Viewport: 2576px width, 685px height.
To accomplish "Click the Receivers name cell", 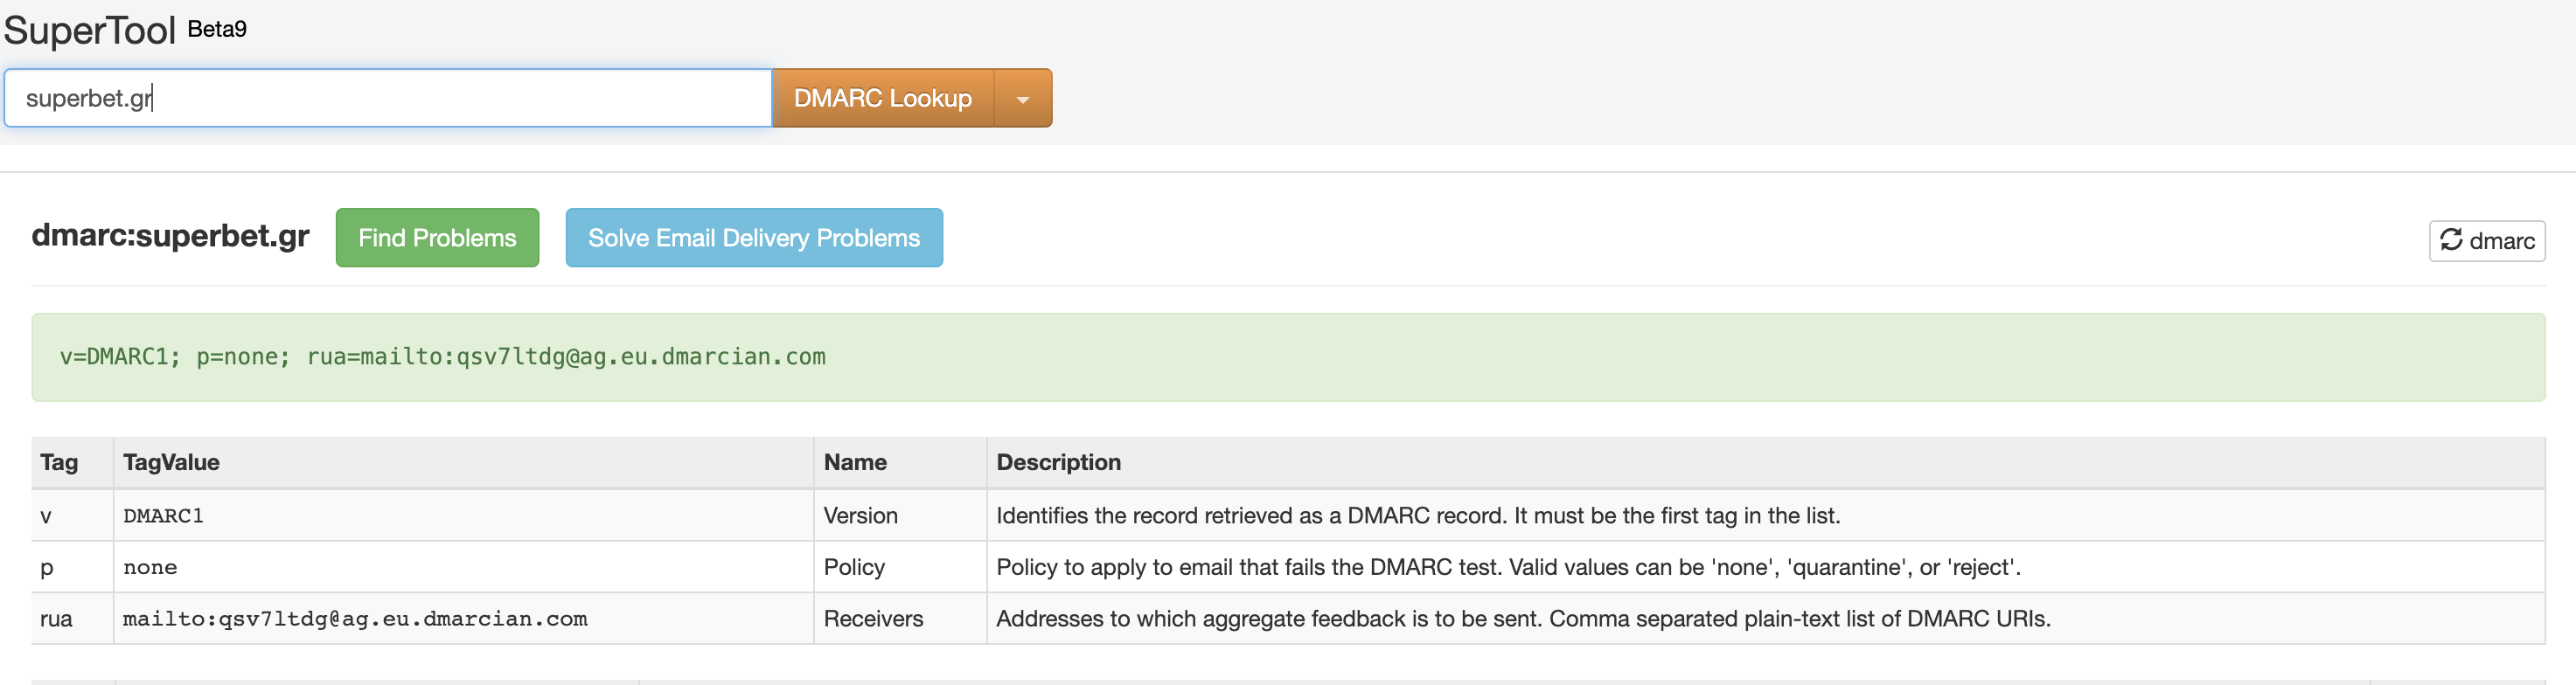I will point(873,618).
